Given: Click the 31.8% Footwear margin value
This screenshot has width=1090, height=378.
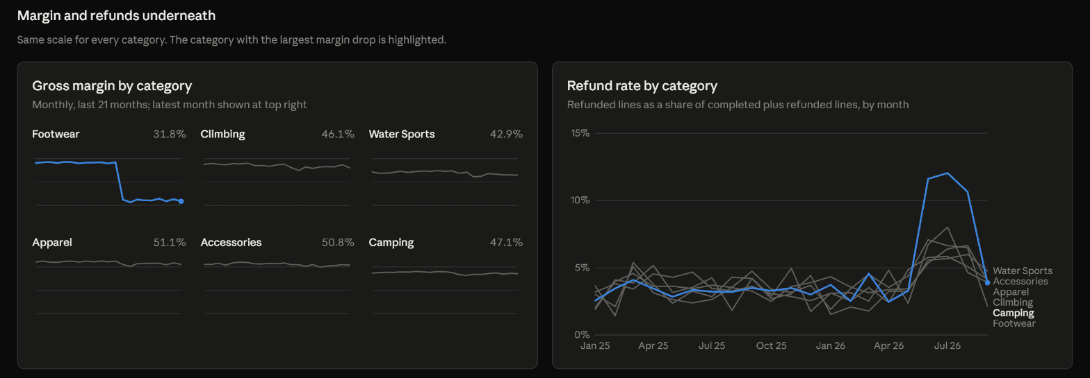Looking at the screenshot, I should point(170,134).
